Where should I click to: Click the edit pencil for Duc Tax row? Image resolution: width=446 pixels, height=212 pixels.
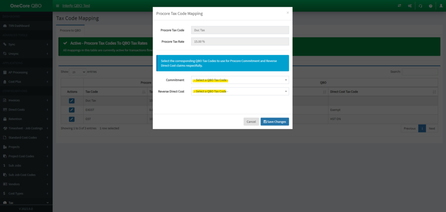pos(71,101)
